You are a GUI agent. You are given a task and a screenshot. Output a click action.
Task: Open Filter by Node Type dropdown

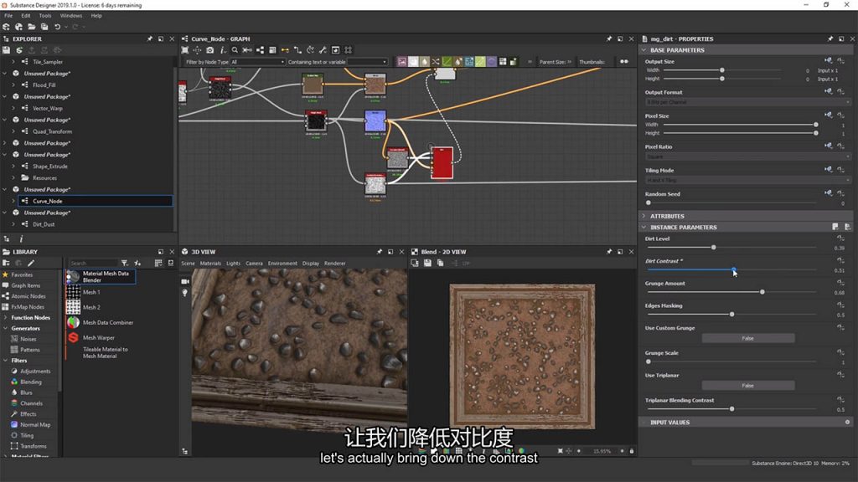tap(258, 62)
